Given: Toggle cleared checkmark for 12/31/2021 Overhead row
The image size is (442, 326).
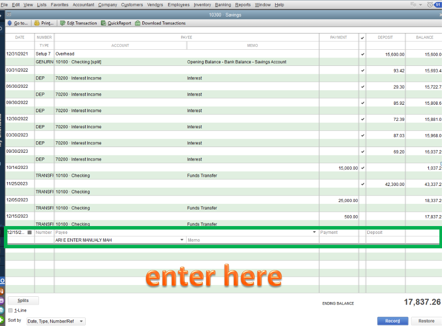Looking at the screenshot, I should point(363,54).
